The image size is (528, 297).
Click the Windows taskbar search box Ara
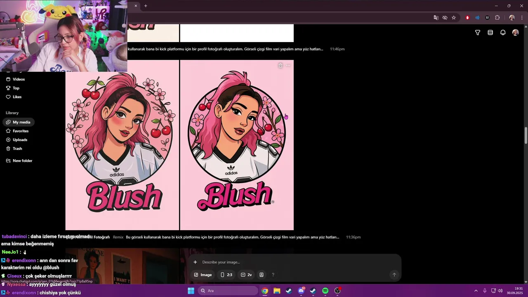point(228,291)
